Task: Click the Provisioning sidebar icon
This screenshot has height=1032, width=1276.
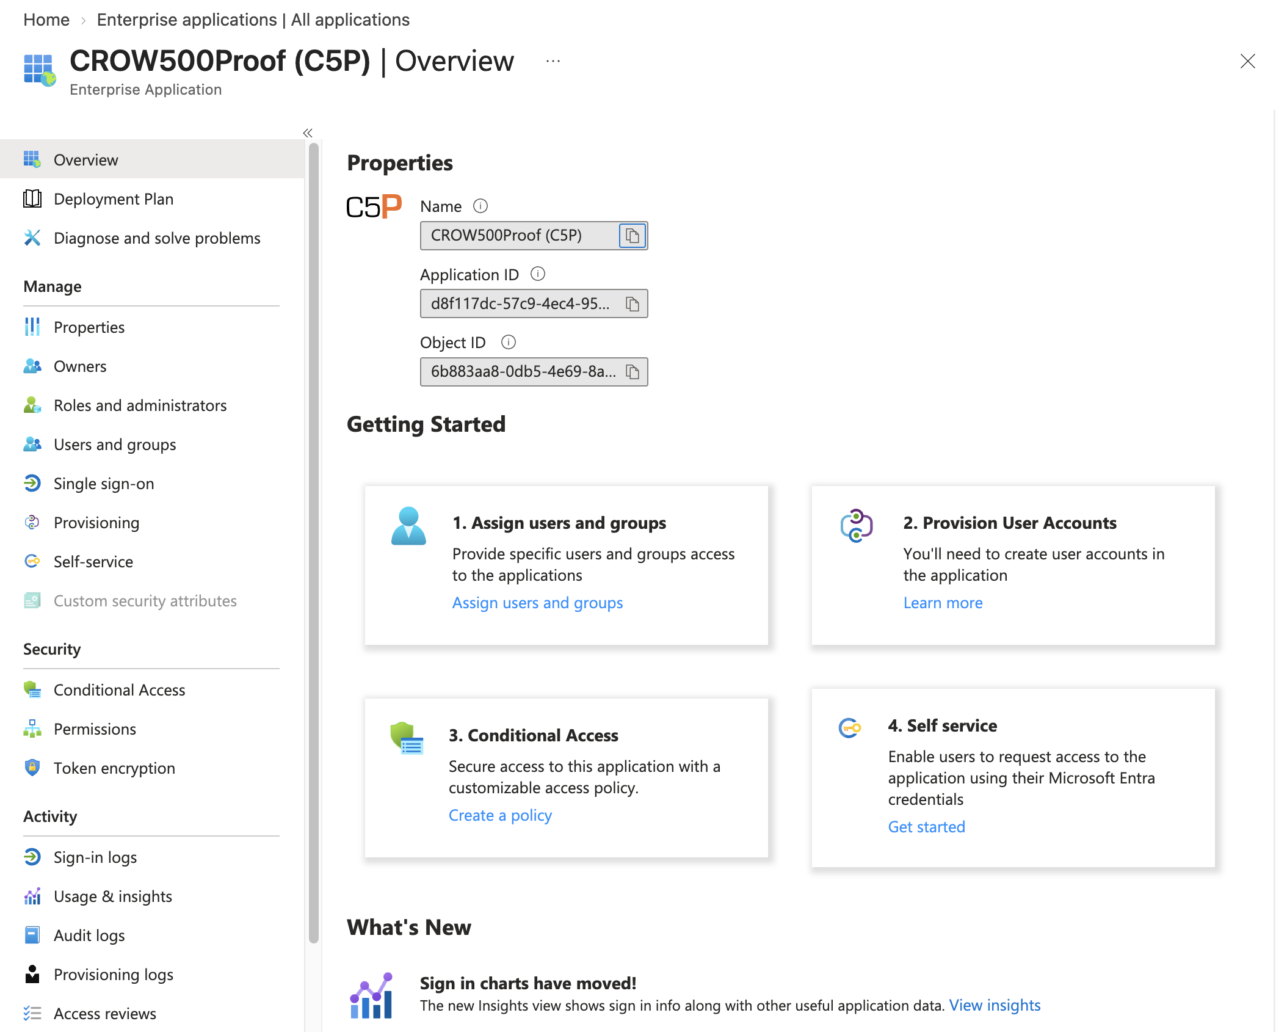Action: point(32,523)
